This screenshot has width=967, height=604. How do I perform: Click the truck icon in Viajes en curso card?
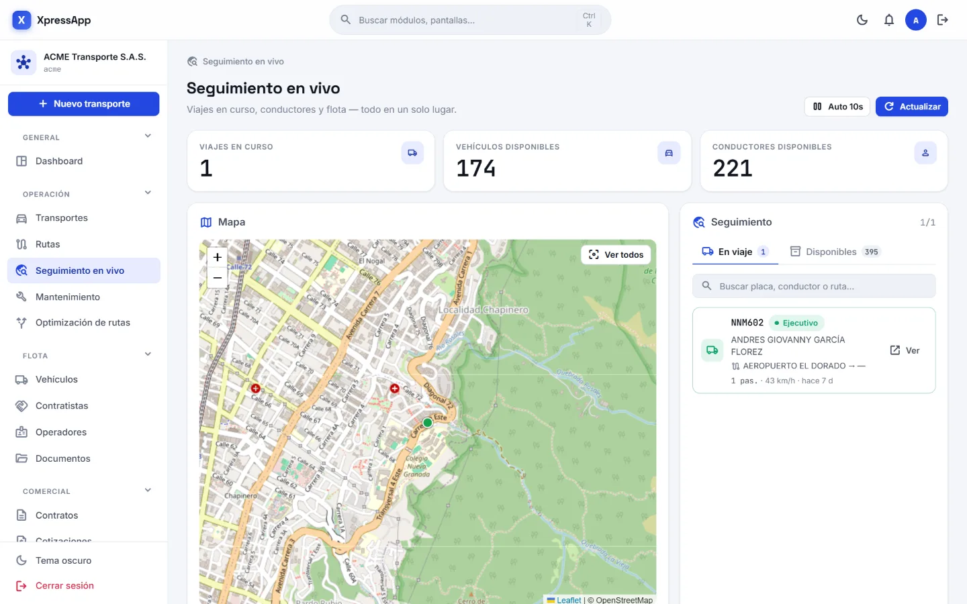click(412, 153)
